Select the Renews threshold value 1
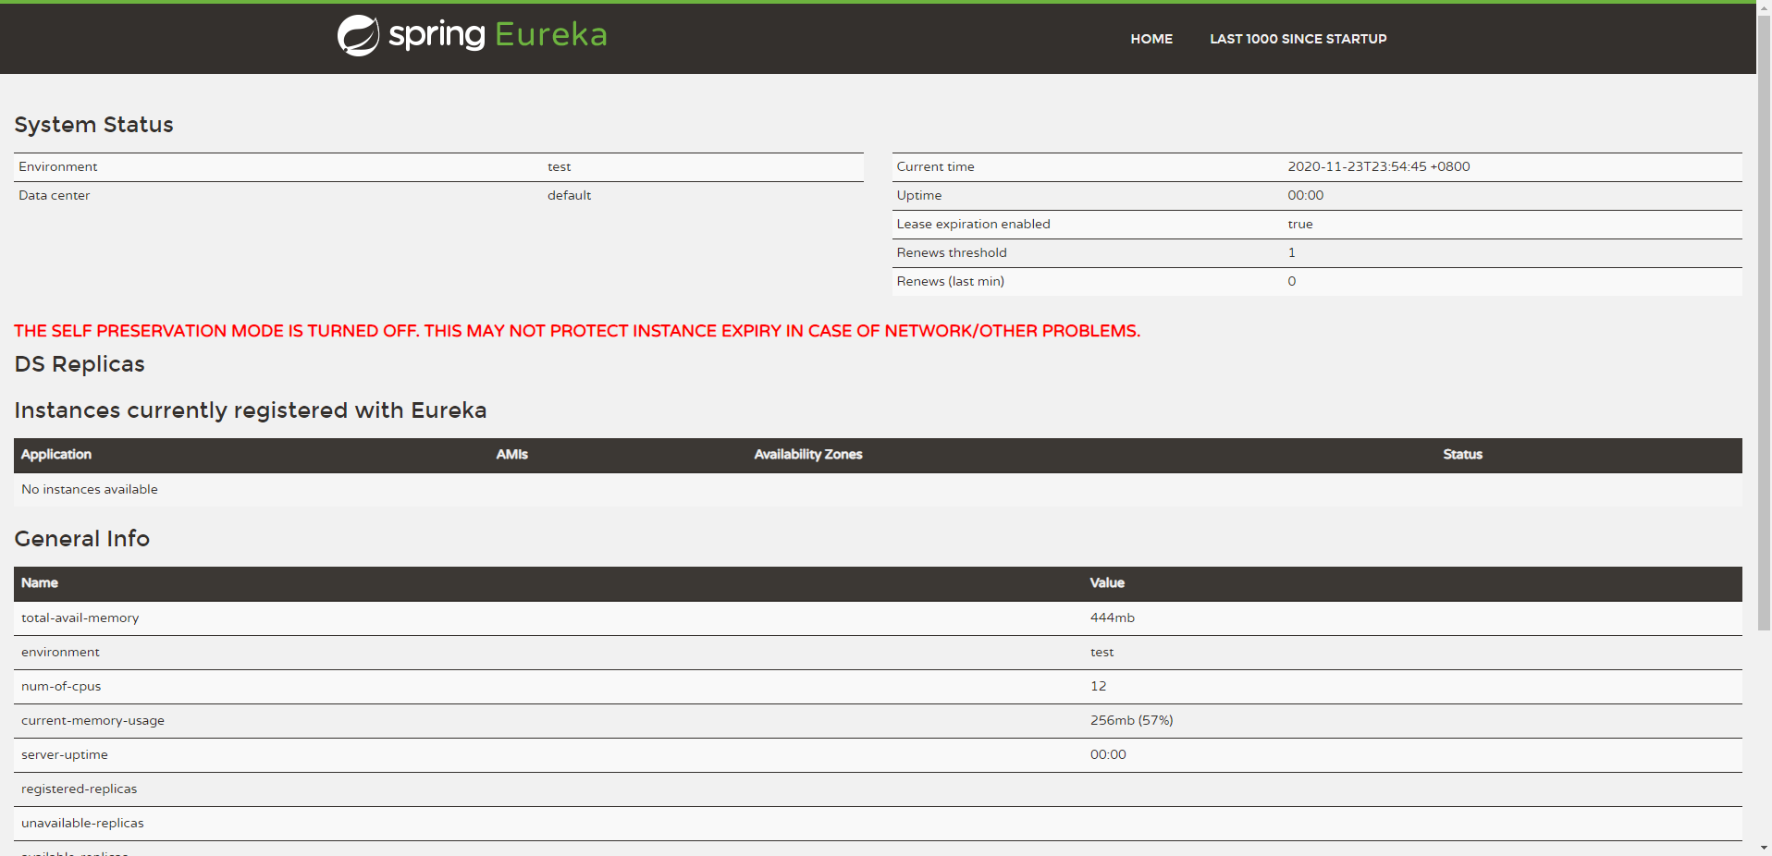The width and height of the screenshot is (1772, 856). (1291, 252)
